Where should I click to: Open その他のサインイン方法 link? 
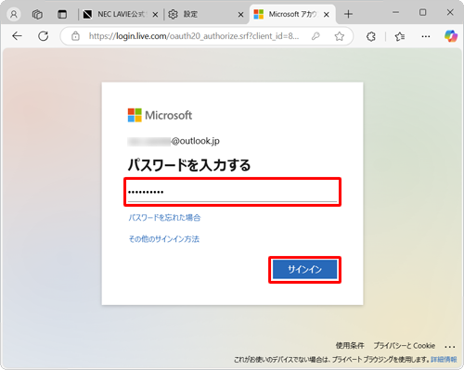tap(164, 239)
